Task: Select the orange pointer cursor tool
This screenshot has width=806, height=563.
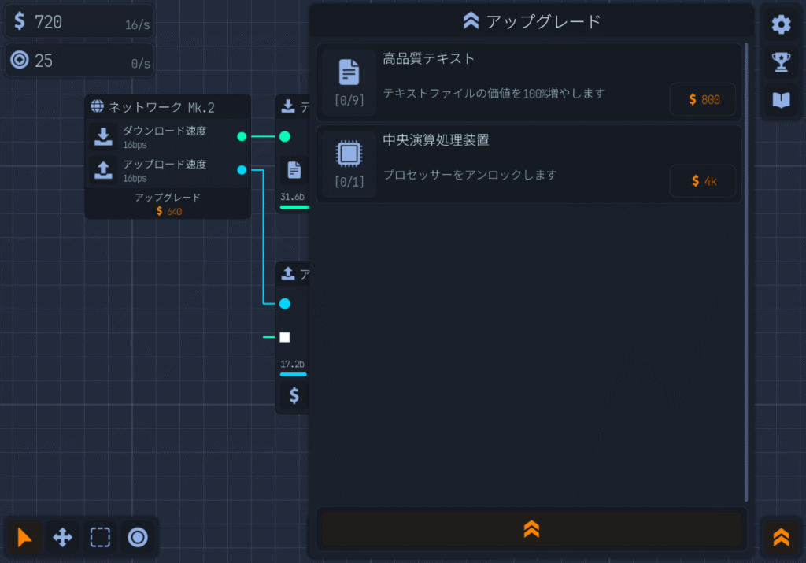Action: pos(25,538)
